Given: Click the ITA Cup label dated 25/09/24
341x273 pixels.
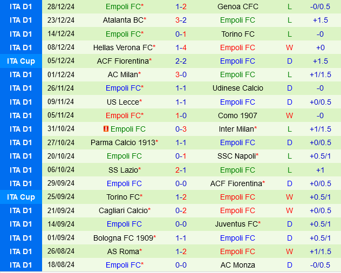Looking at the screenshot, I should pyautogui.click(x=21, y=197).
